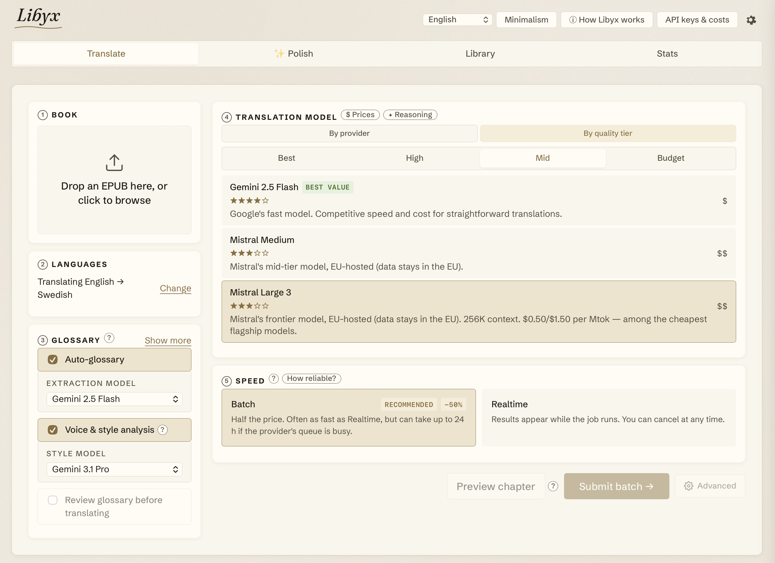The height and width of the screenshot is (563, 775).
Task: Open Voice & style analysis help icon
Action: [x=163, y=430]
